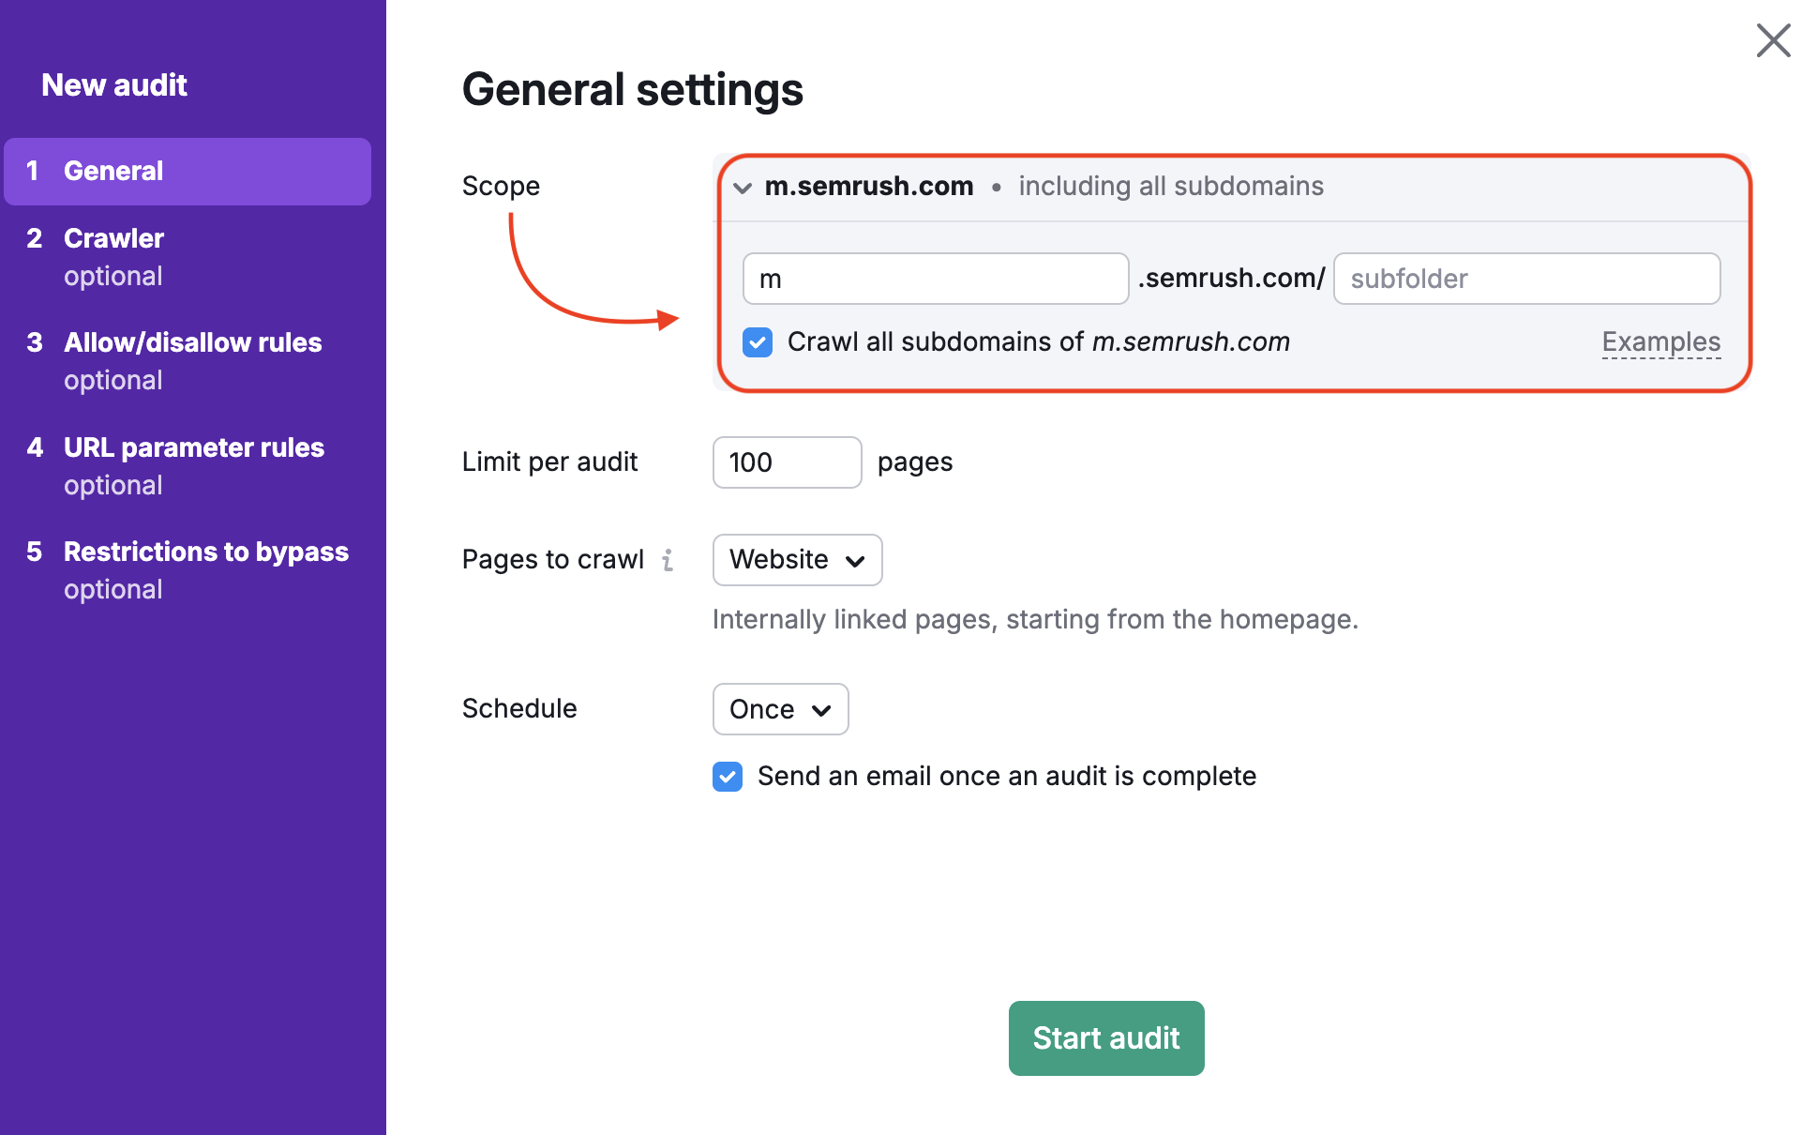This screenshot has width=1817, height=1135.
Task: Open the Restrictions to bypass step
Action: click(x=205, y=552)
